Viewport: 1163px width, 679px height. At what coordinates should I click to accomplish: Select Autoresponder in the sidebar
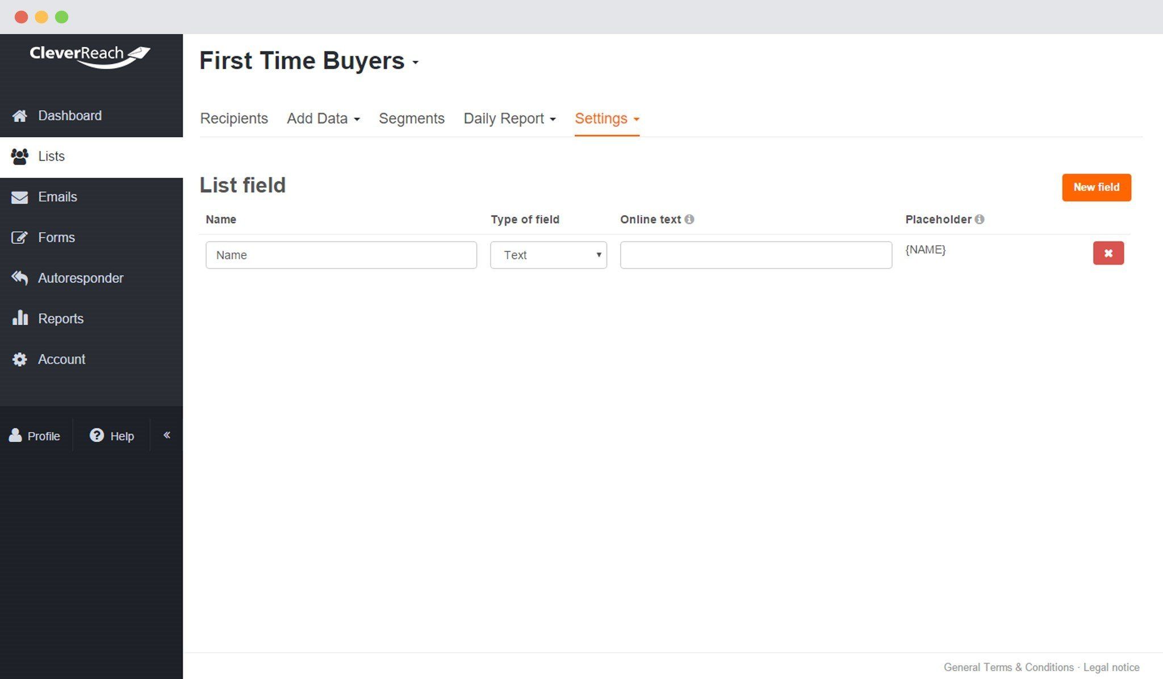coord(91,278)
